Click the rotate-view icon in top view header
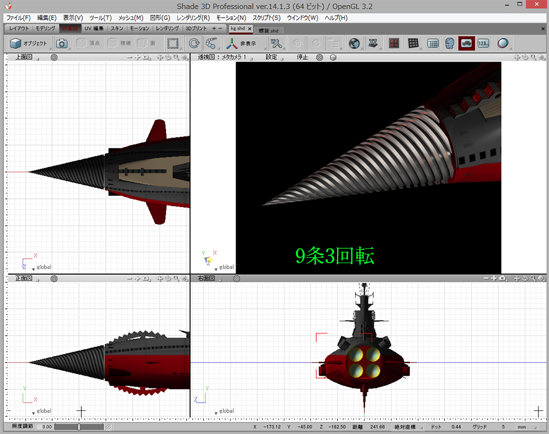This screenshot has width=549, height=434. 168,58
